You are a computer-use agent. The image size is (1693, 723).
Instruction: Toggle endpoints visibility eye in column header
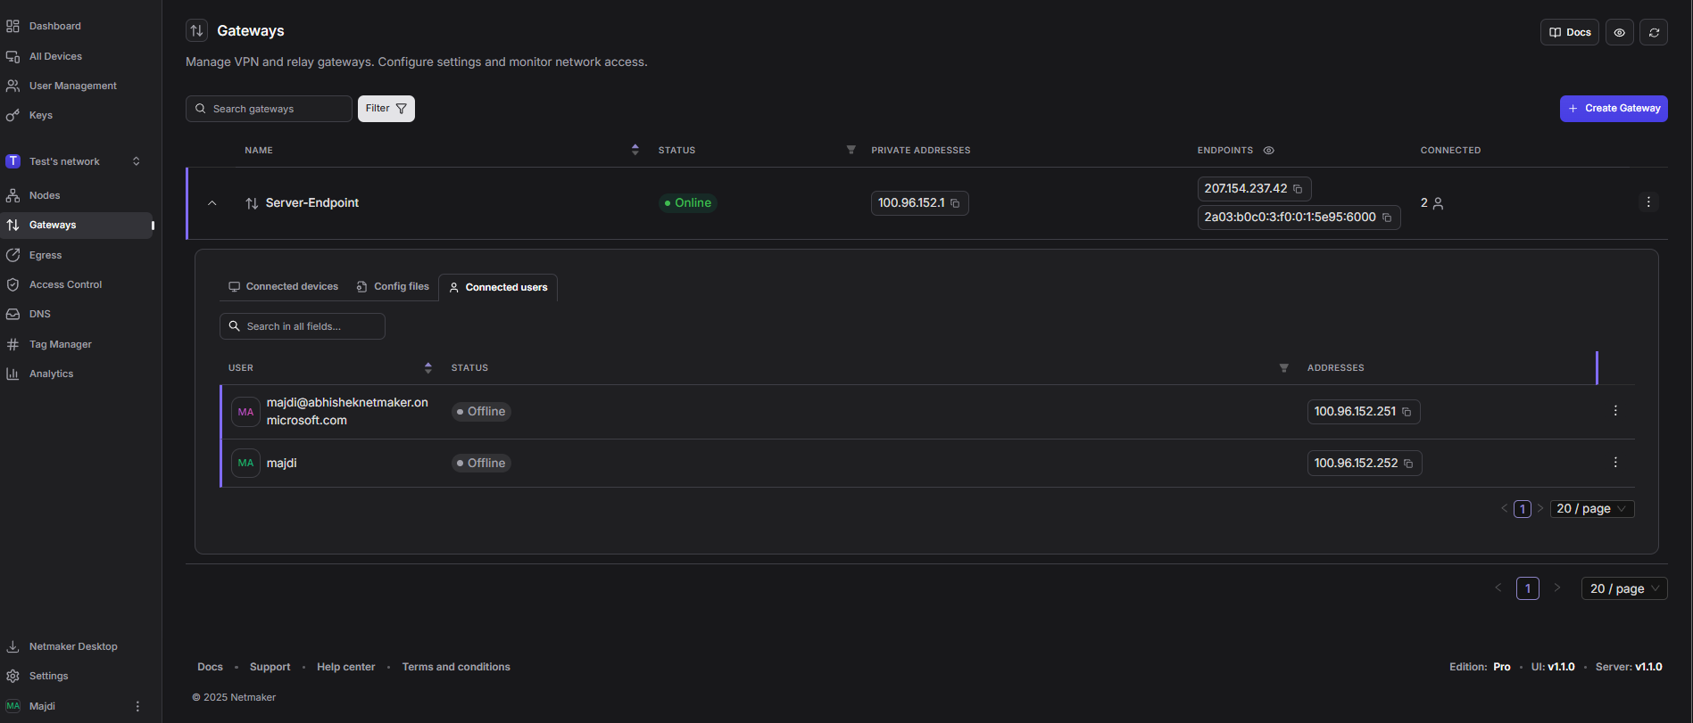click(1268, 151)
